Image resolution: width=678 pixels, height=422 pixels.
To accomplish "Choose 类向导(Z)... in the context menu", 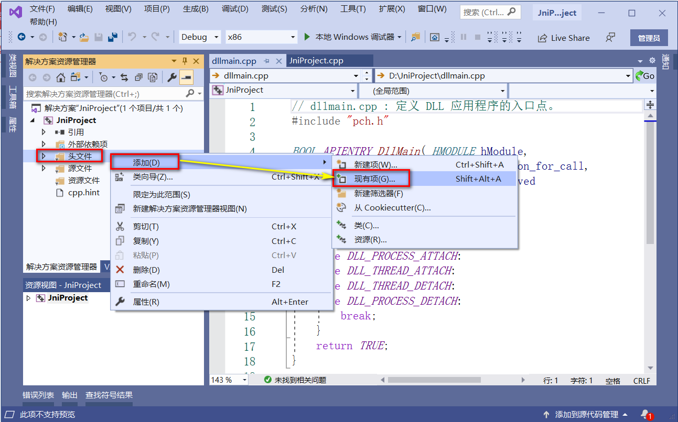I will pyautogui.click(x=221, y=177).
